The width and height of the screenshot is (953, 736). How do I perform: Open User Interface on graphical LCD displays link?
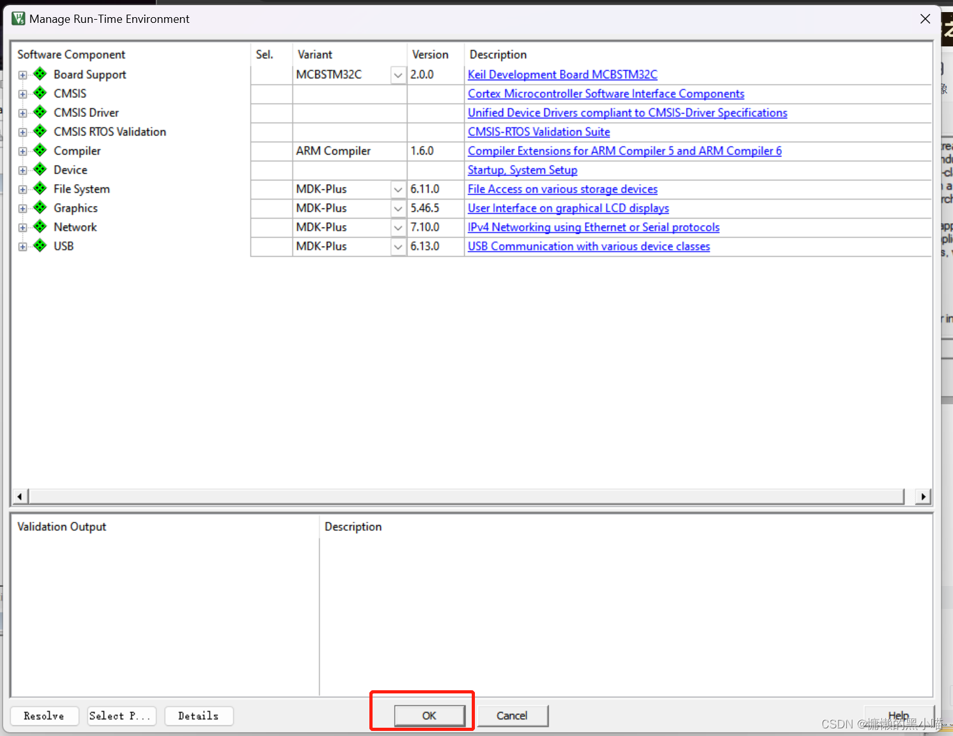(x=568, y=208)
